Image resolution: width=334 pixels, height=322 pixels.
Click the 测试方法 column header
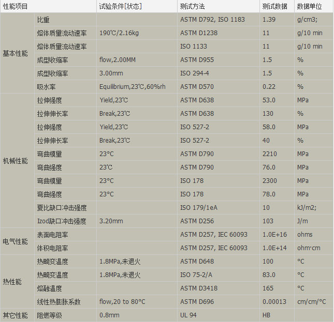click(219, 6)
